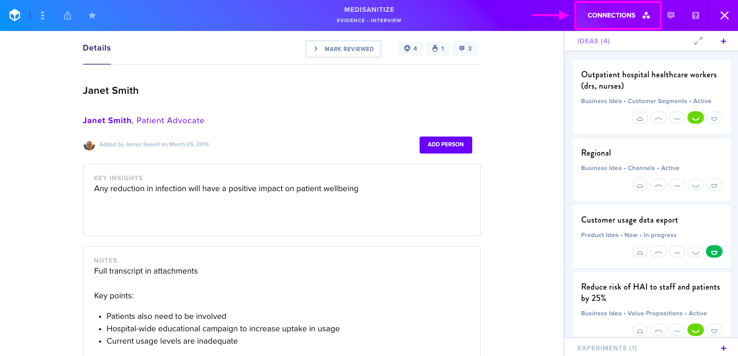Open the help question mark icon
Image resolution: width=738 pixels, height=356 pixels.
click(x=696, y=15)
